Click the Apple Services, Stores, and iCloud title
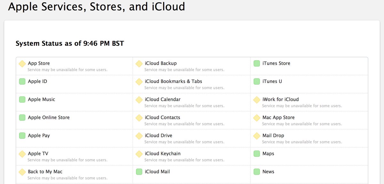 point(97,7)
